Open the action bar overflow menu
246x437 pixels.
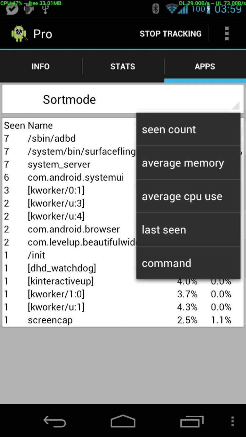click(x=227, y=34)
